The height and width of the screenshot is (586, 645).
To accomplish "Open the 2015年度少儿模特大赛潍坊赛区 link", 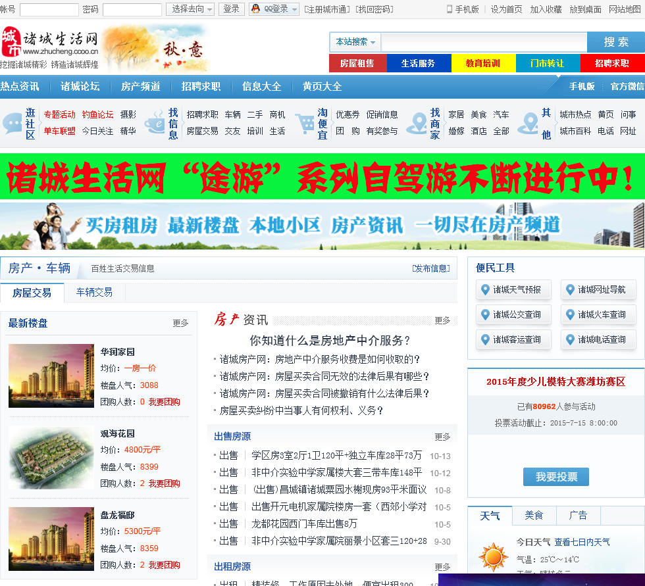I will pos(555,381).
